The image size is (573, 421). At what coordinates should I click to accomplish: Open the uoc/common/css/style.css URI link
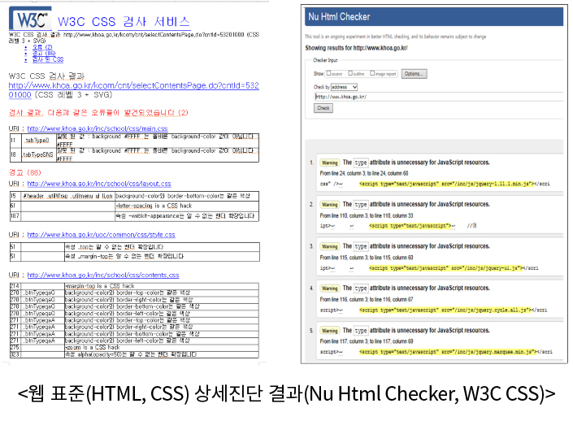(102, 235)
